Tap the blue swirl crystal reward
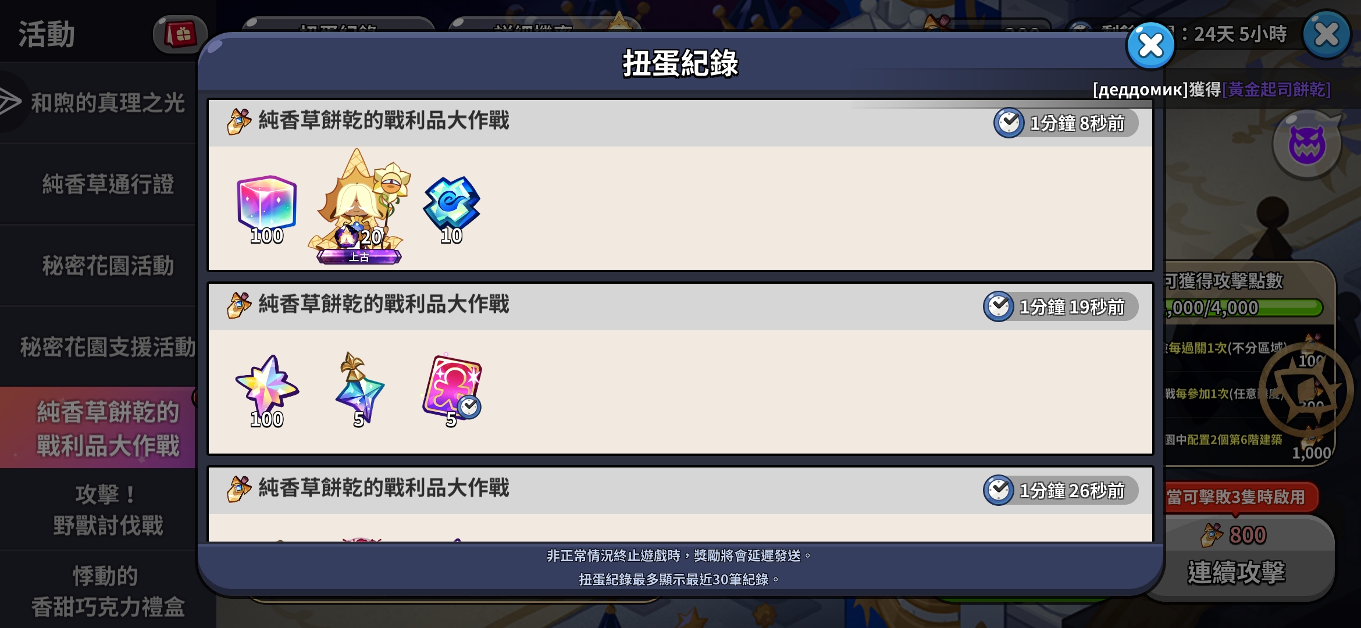Image resolution: width=1361 pixels, height=628 pixels. [451, 203]
